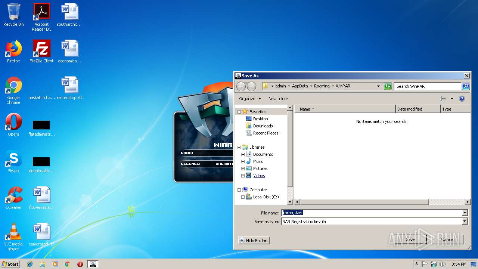Click the New folder button
This screenshot has height=269, width=478.
278,99
